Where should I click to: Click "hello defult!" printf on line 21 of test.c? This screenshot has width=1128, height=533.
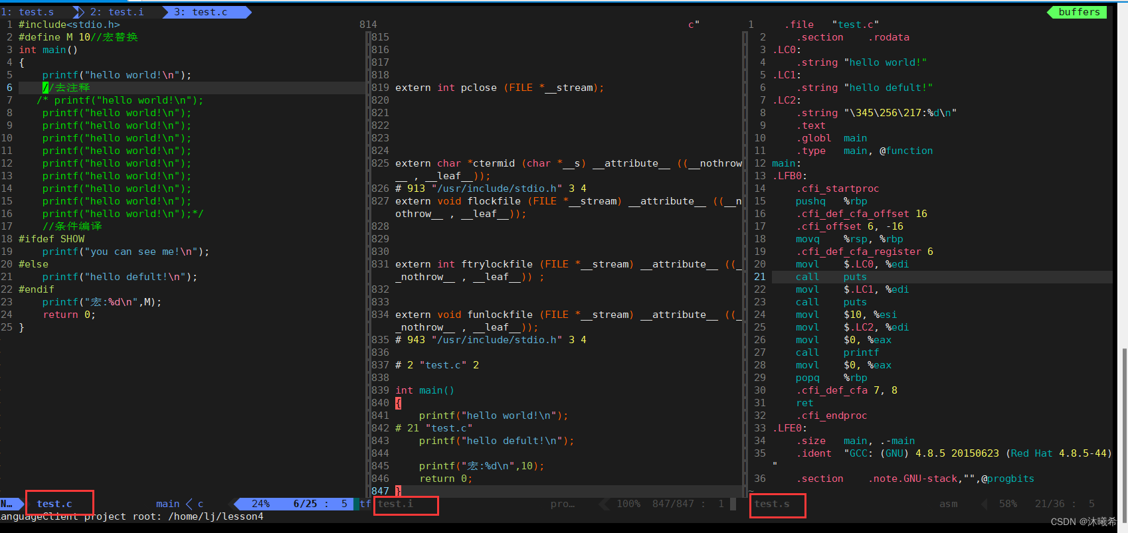click(120, 277)
